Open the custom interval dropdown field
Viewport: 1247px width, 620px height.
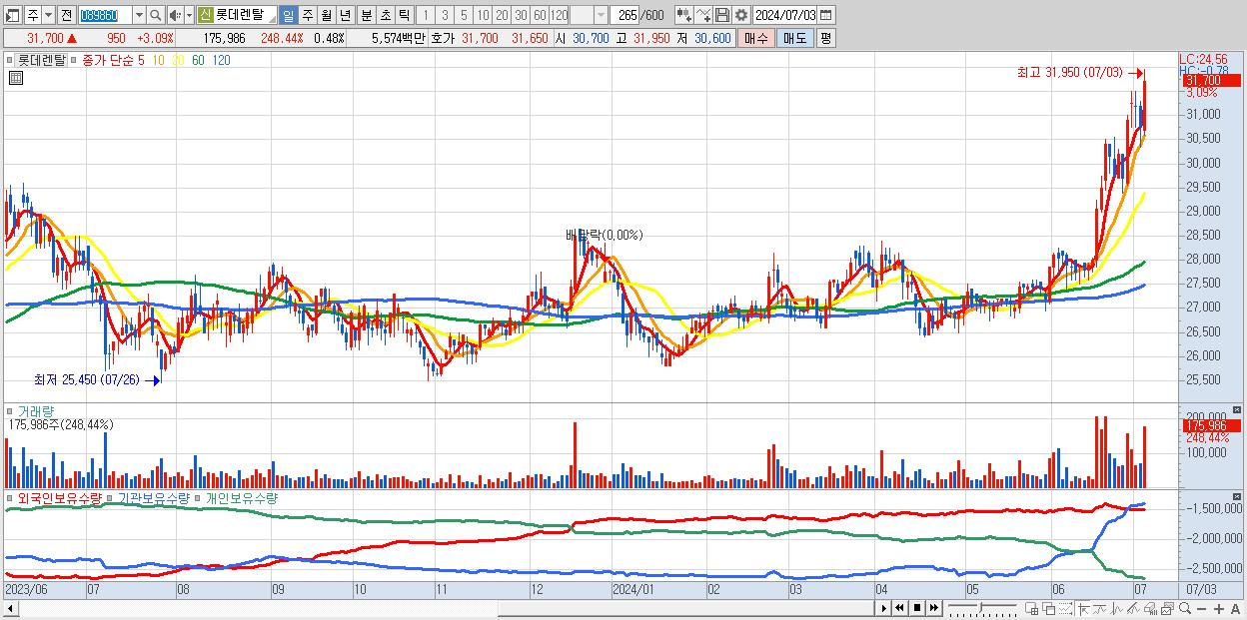pyautogui.click(x=590, y=15)
